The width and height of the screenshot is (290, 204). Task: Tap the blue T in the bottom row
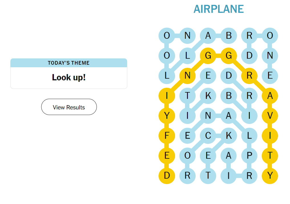tap(208, 176)
